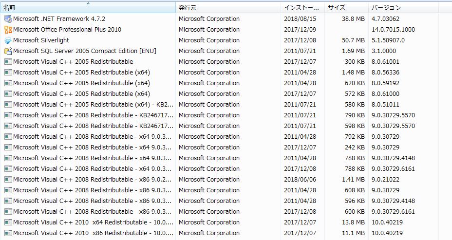The image size is (452, 240).
Task: Click the Microsoft .NET Framework 4.7.2 icon
Action: pyautogui.click(x=8, y=19)
